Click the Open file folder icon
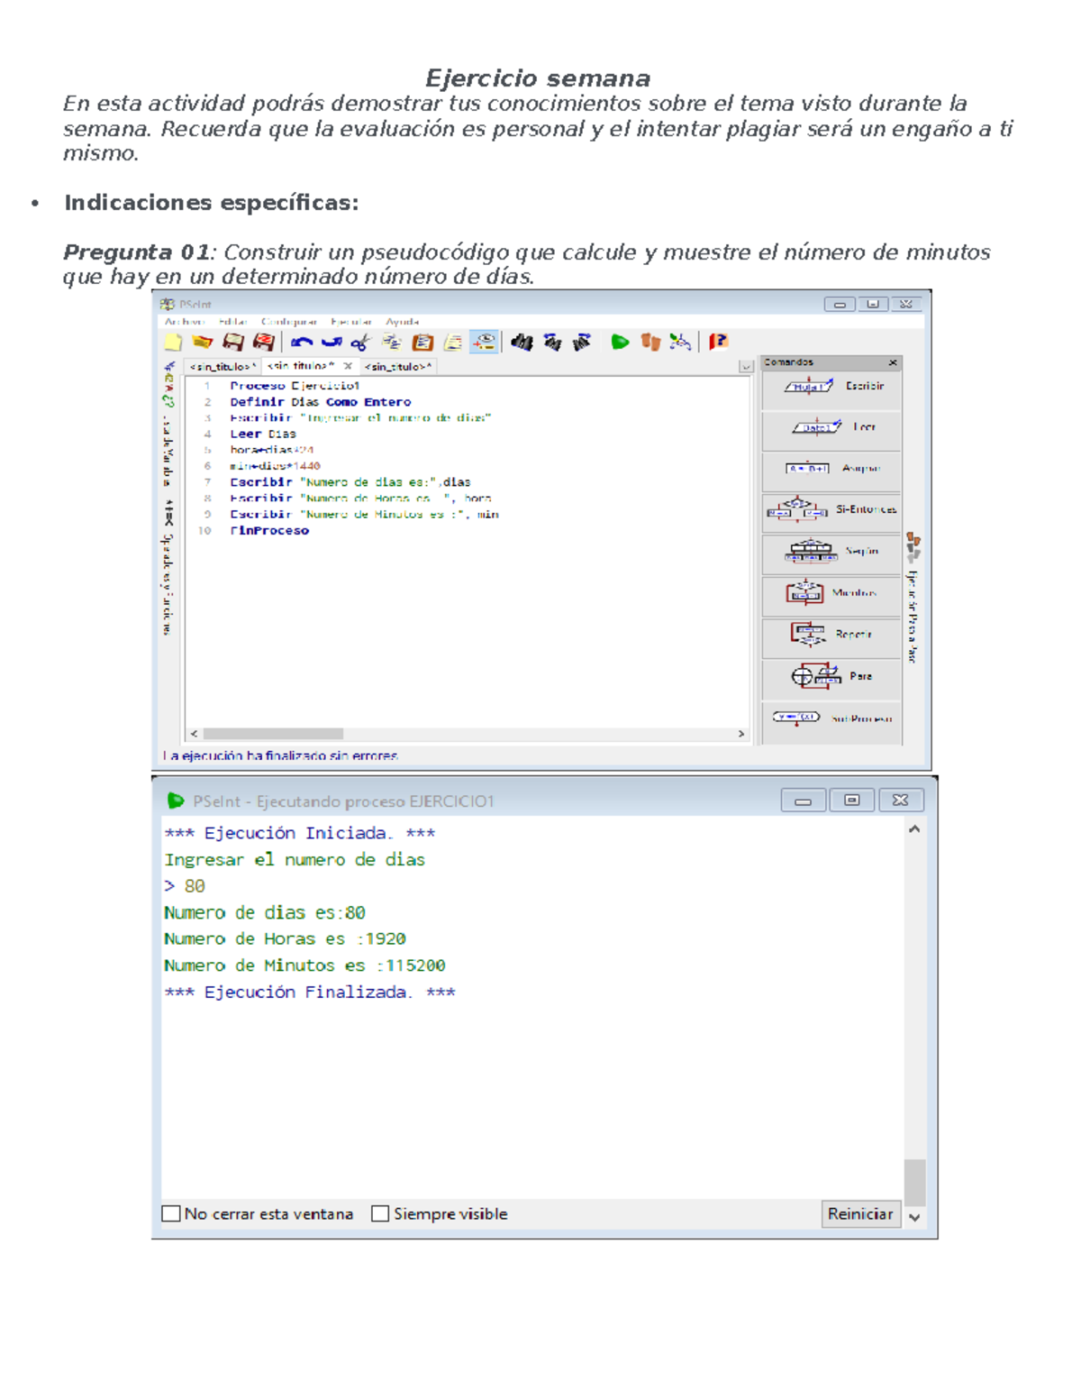Screen dimensions: 1081x1400 tap(202, 342)
